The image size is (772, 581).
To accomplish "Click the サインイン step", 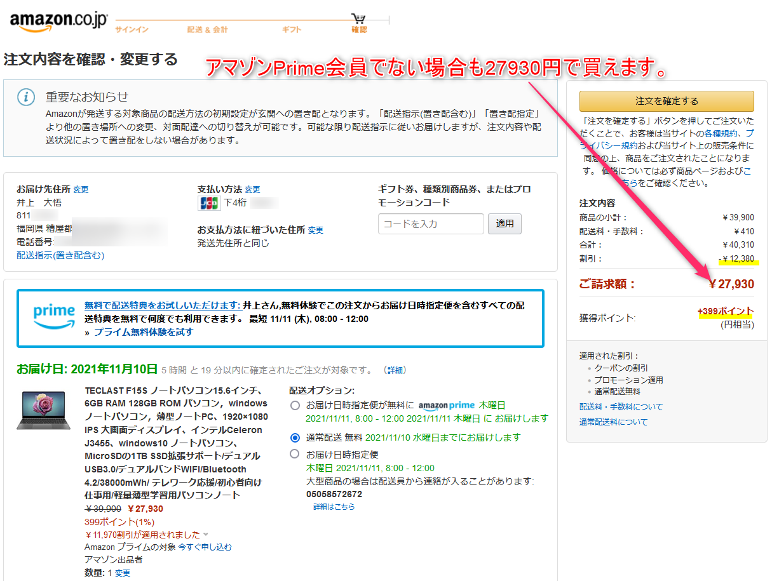I will click(132, 29).
